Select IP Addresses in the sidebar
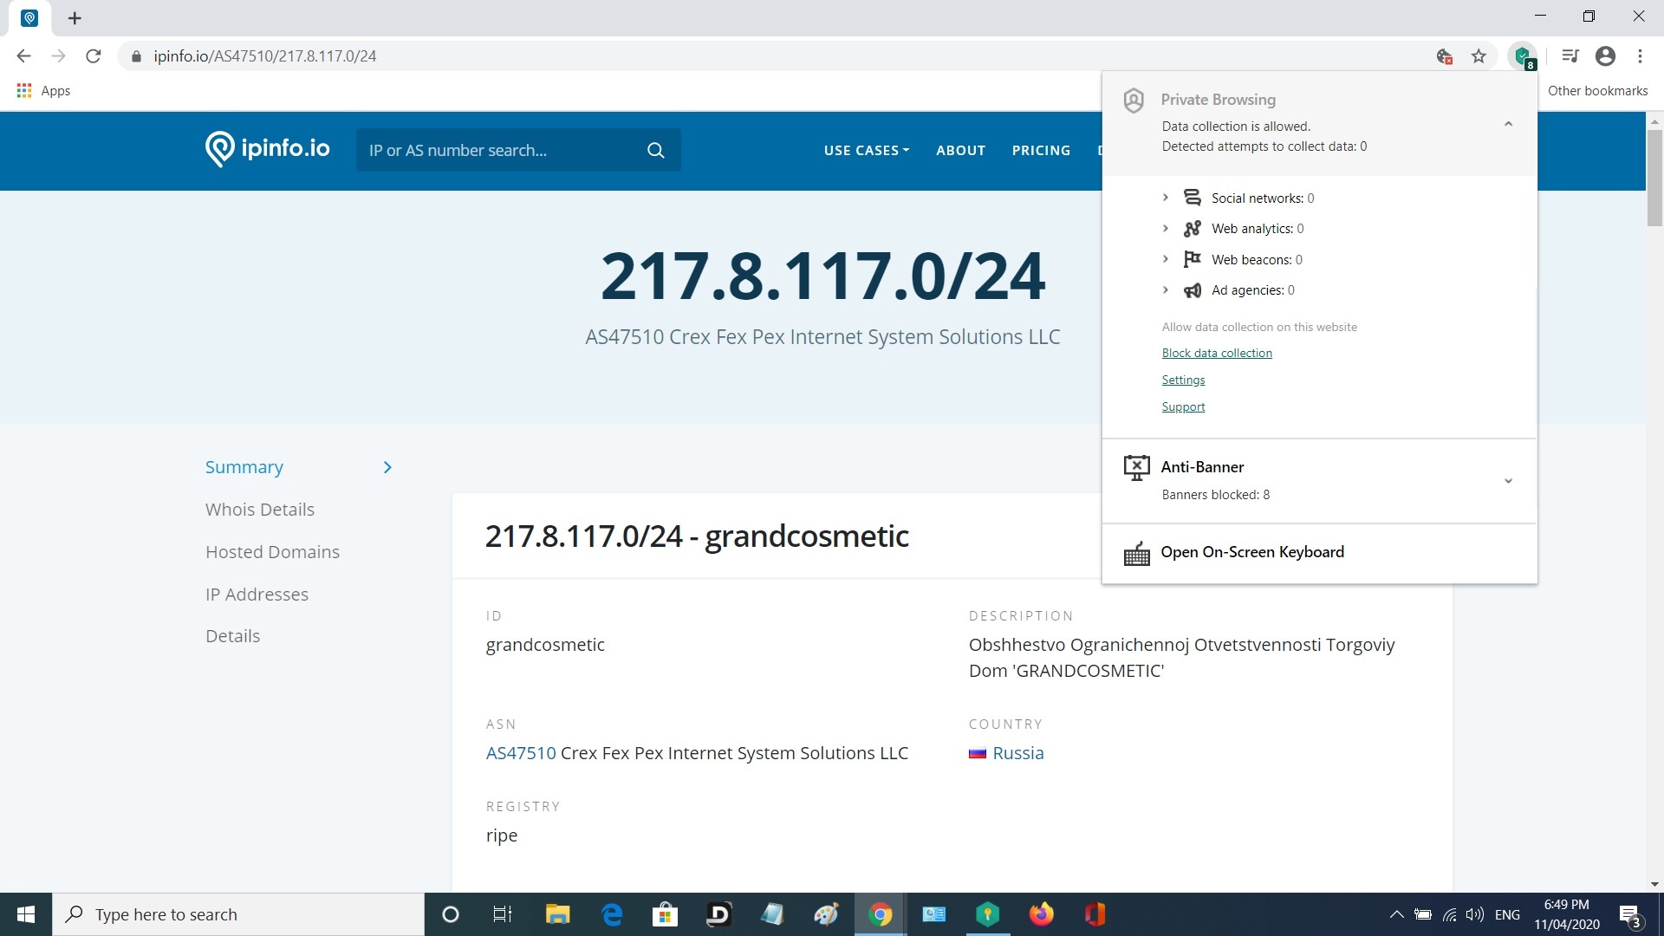This screenshot has width=1664, height=936. (257, 595)
